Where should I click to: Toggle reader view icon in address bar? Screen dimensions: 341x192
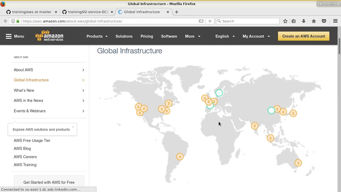[x=201, y=21]
